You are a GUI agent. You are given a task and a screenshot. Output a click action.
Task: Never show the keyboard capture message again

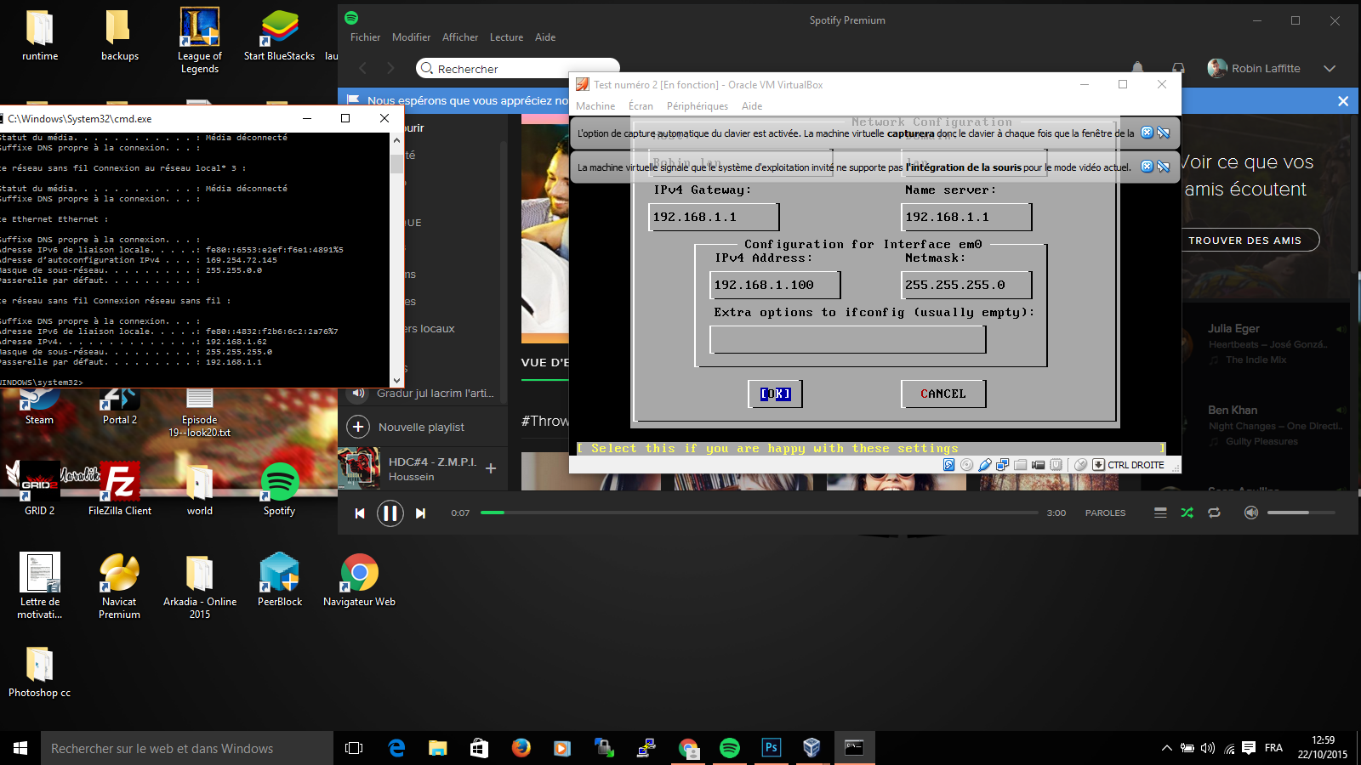1164,133
